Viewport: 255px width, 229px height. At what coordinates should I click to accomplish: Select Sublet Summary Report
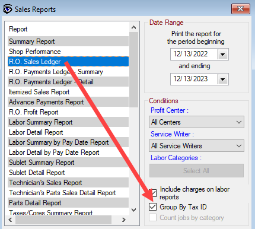[x=68, y=163]
